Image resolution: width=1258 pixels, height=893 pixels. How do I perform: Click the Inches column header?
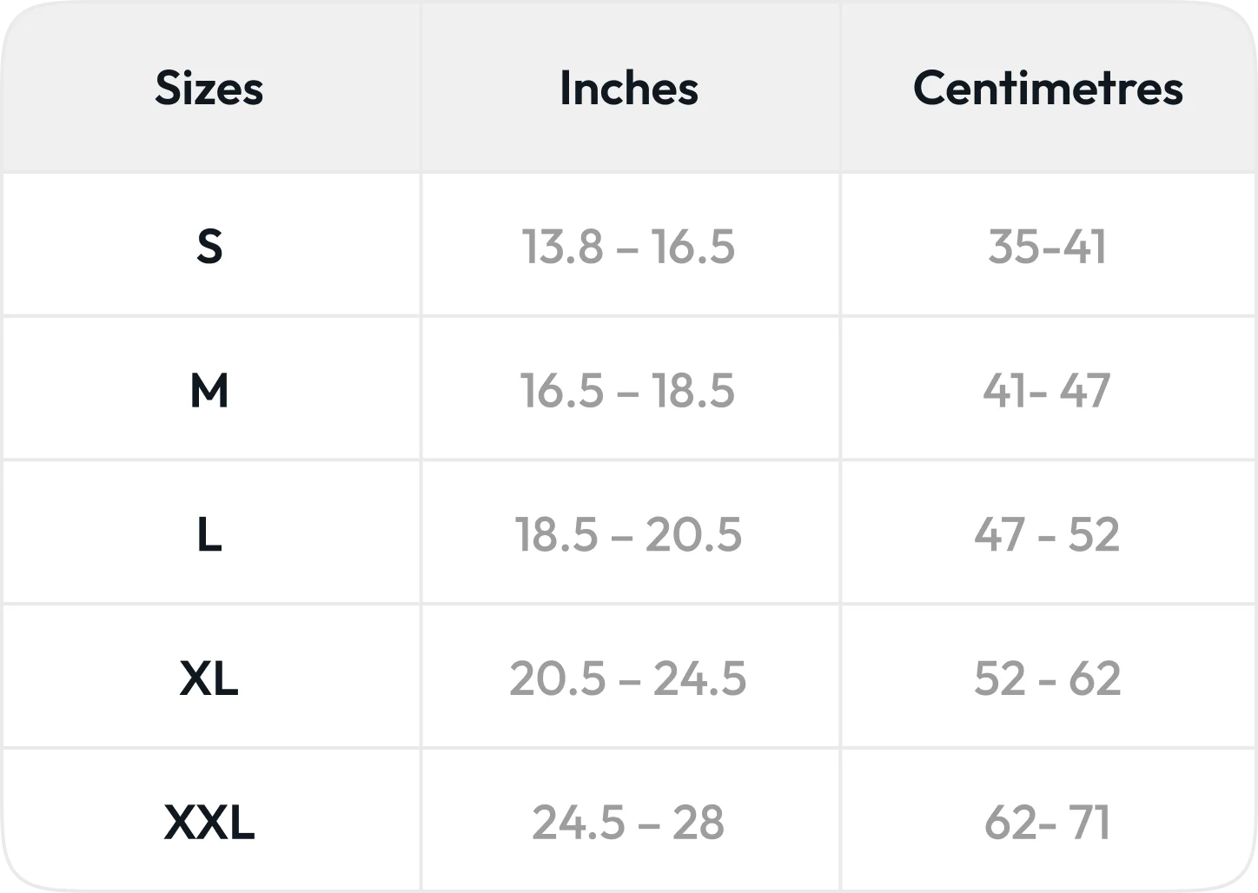pos(629,88)
